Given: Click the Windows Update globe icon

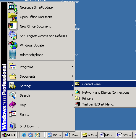Looking at the screenshot, I should [13, 45].
